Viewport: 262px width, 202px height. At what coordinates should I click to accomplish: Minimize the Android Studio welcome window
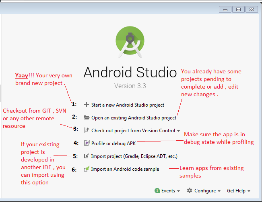click(225, 10)
